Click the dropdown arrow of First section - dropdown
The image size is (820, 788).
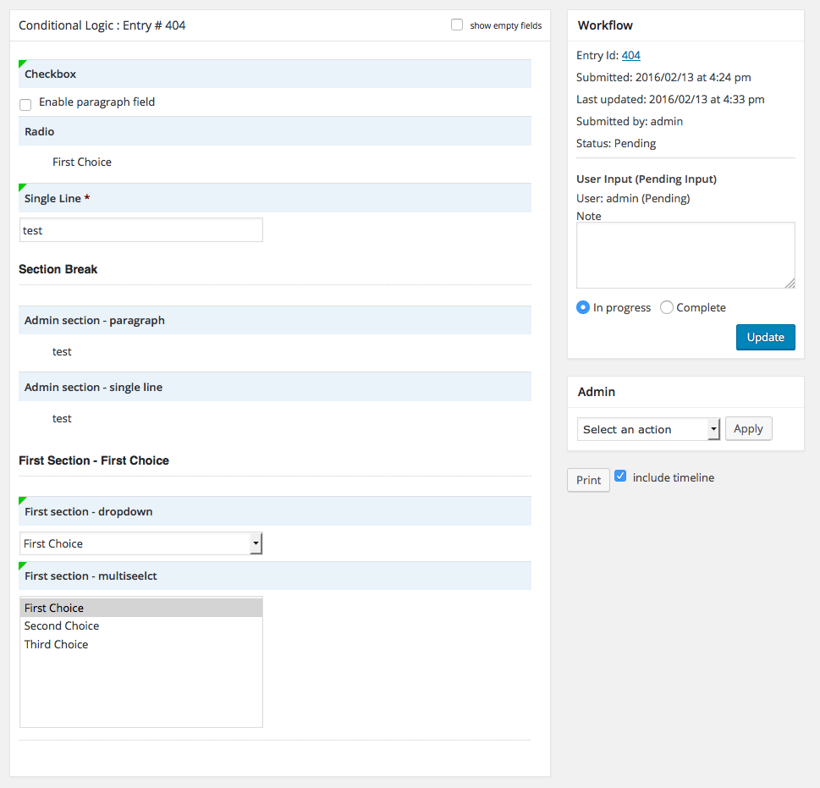256,542
